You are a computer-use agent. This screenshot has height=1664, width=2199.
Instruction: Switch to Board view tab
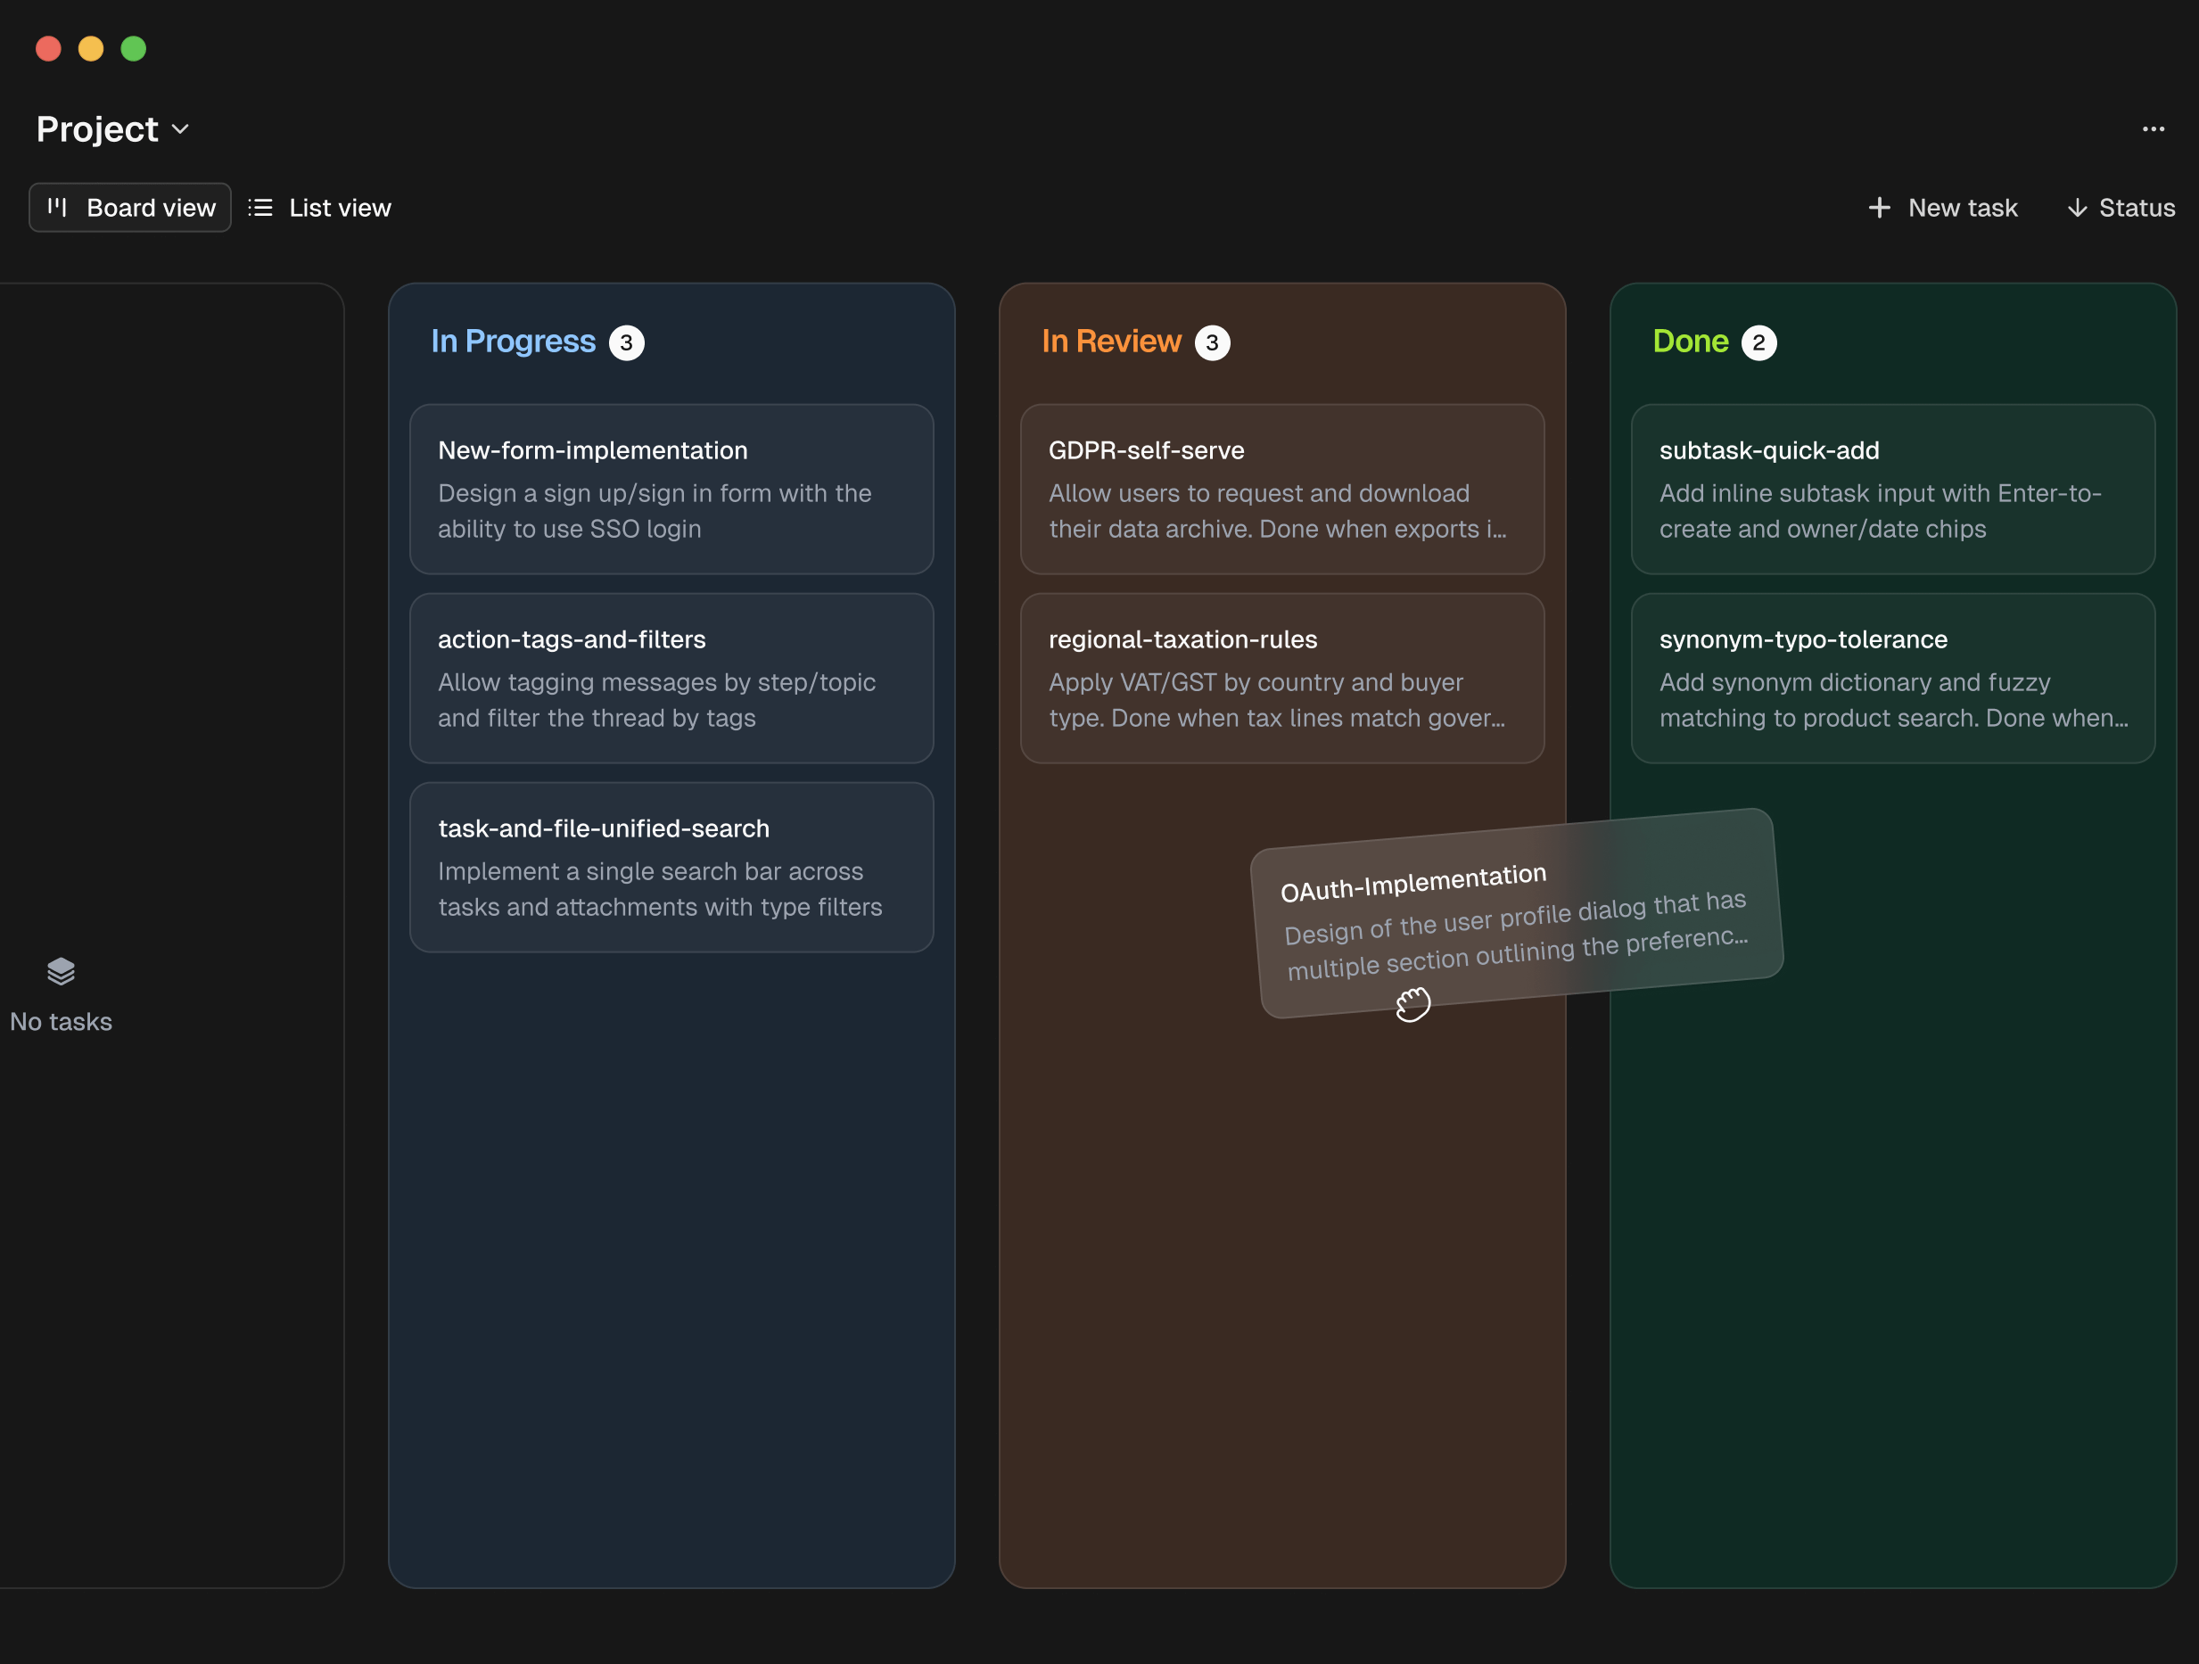[130, 207]
